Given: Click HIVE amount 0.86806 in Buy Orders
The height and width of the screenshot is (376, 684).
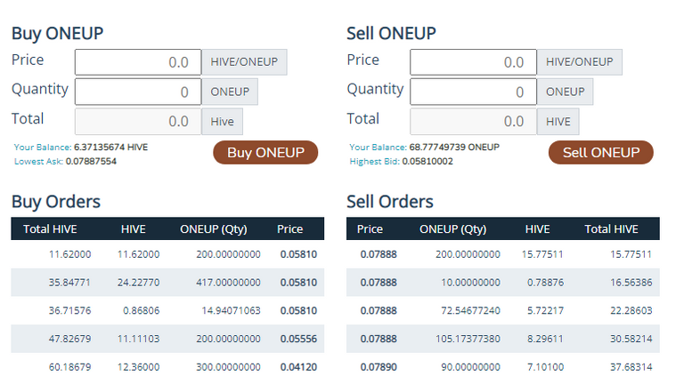Looking at the screenshot, I should coord(142,311).
